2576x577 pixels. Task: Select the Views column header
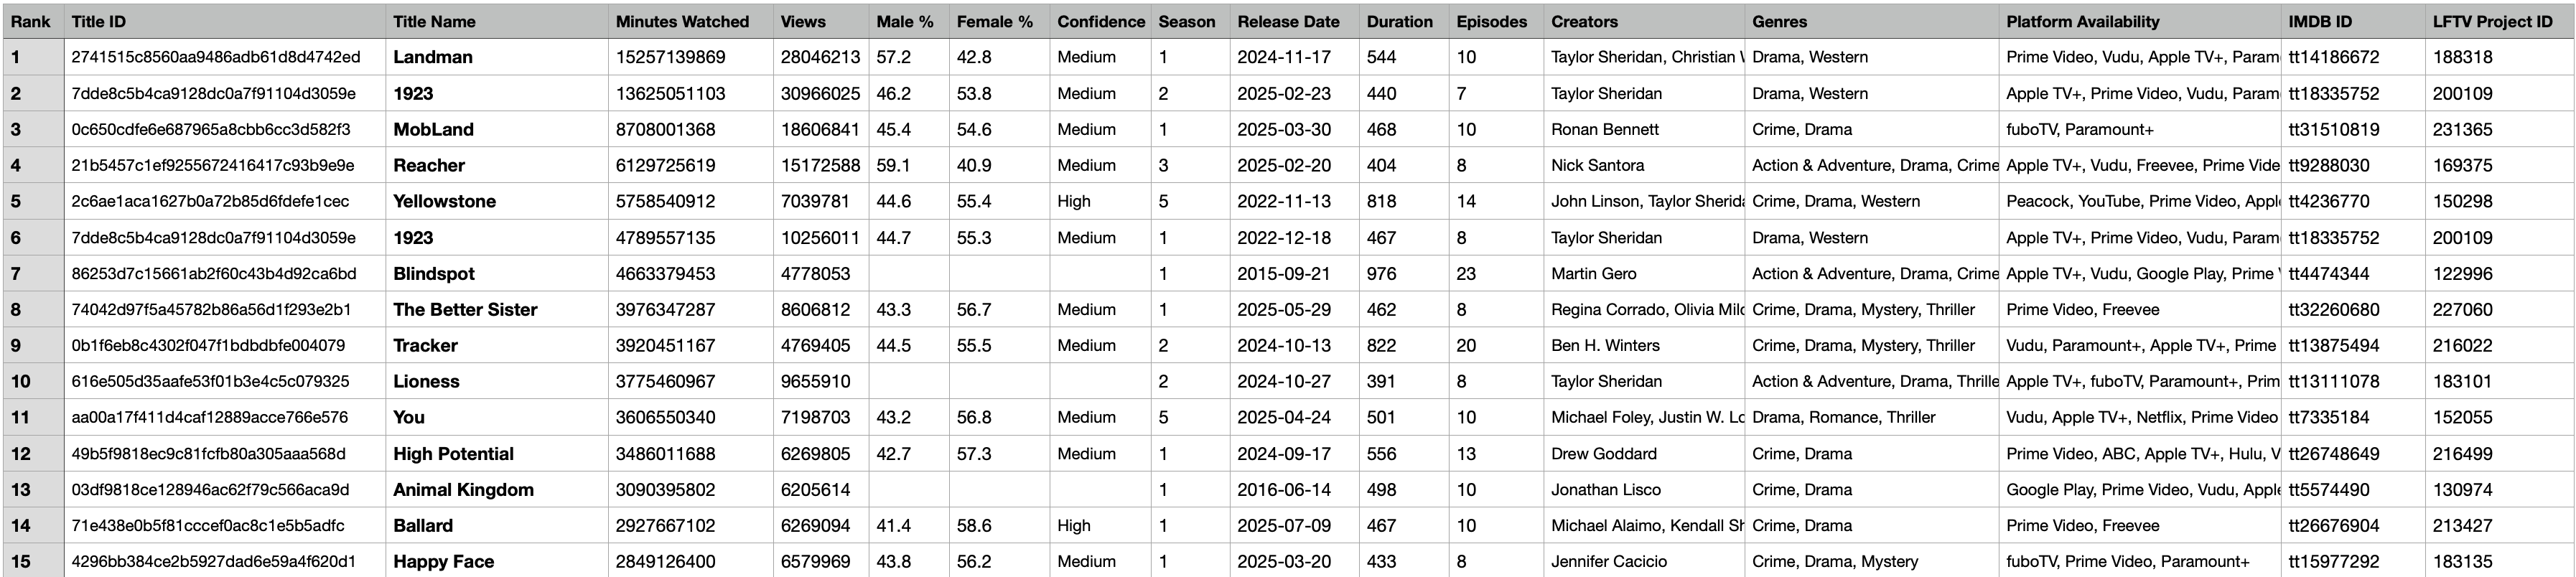[x=803, y=21]
